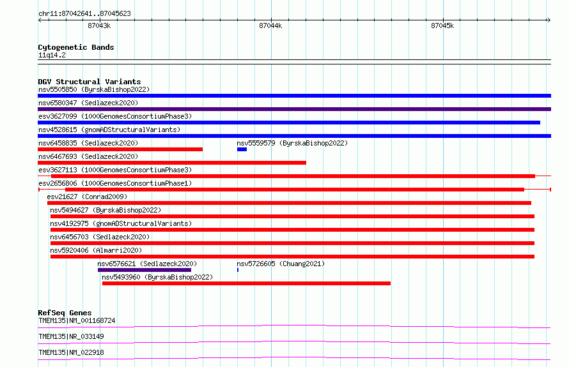Select the red bar for nsv6456703
The image size is (569, 367).
[x=292, y=243]
